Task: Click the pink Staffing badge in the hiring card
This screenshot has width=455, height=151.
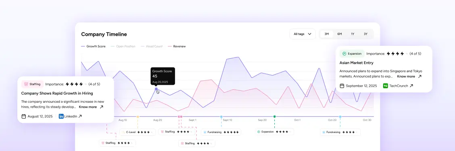Action: 33,84
